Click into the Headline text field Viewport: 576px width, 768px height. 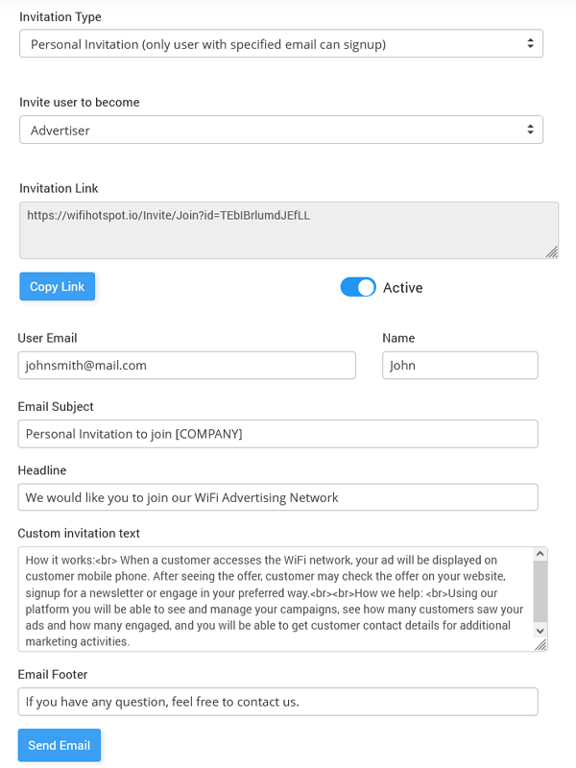pyautogui.click(x=277, y=496)
